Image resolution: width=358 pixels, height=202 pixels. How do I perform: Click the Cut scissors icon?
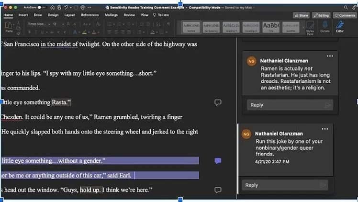(x=19, y=23)
